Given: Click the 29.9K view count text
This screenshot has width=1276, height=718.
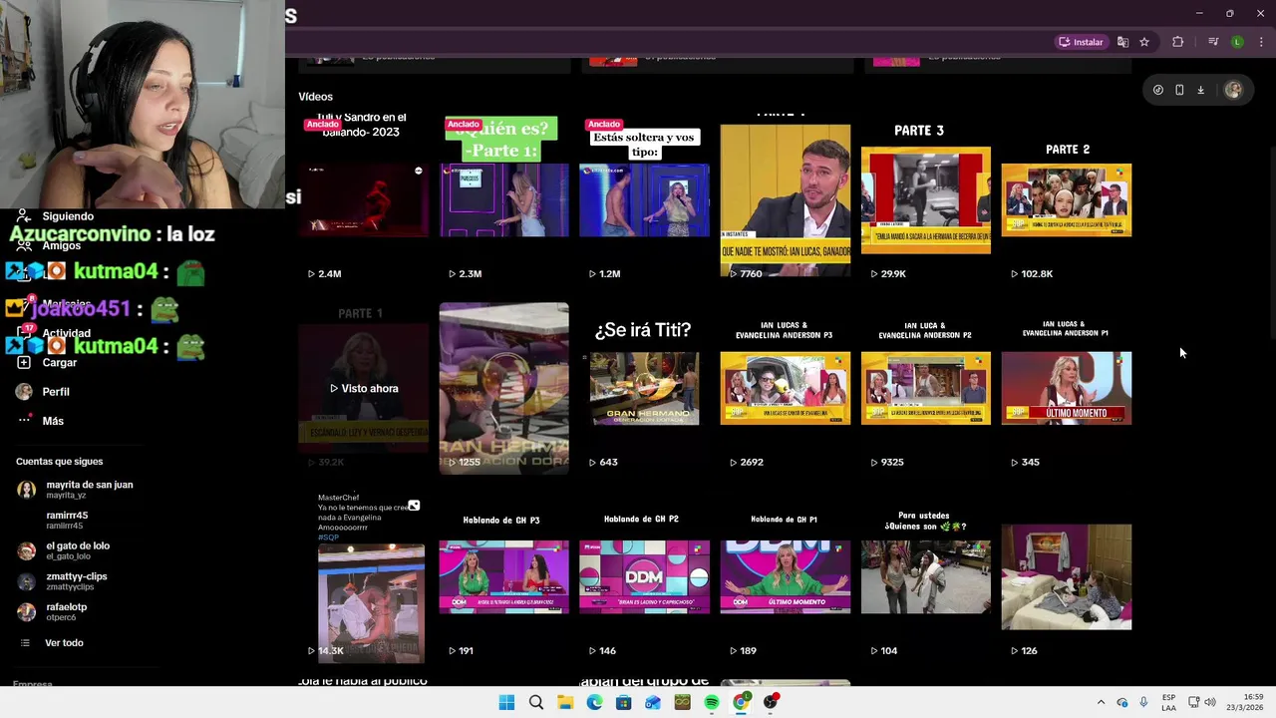Looking at the screenshot, I should coord(893,273).
